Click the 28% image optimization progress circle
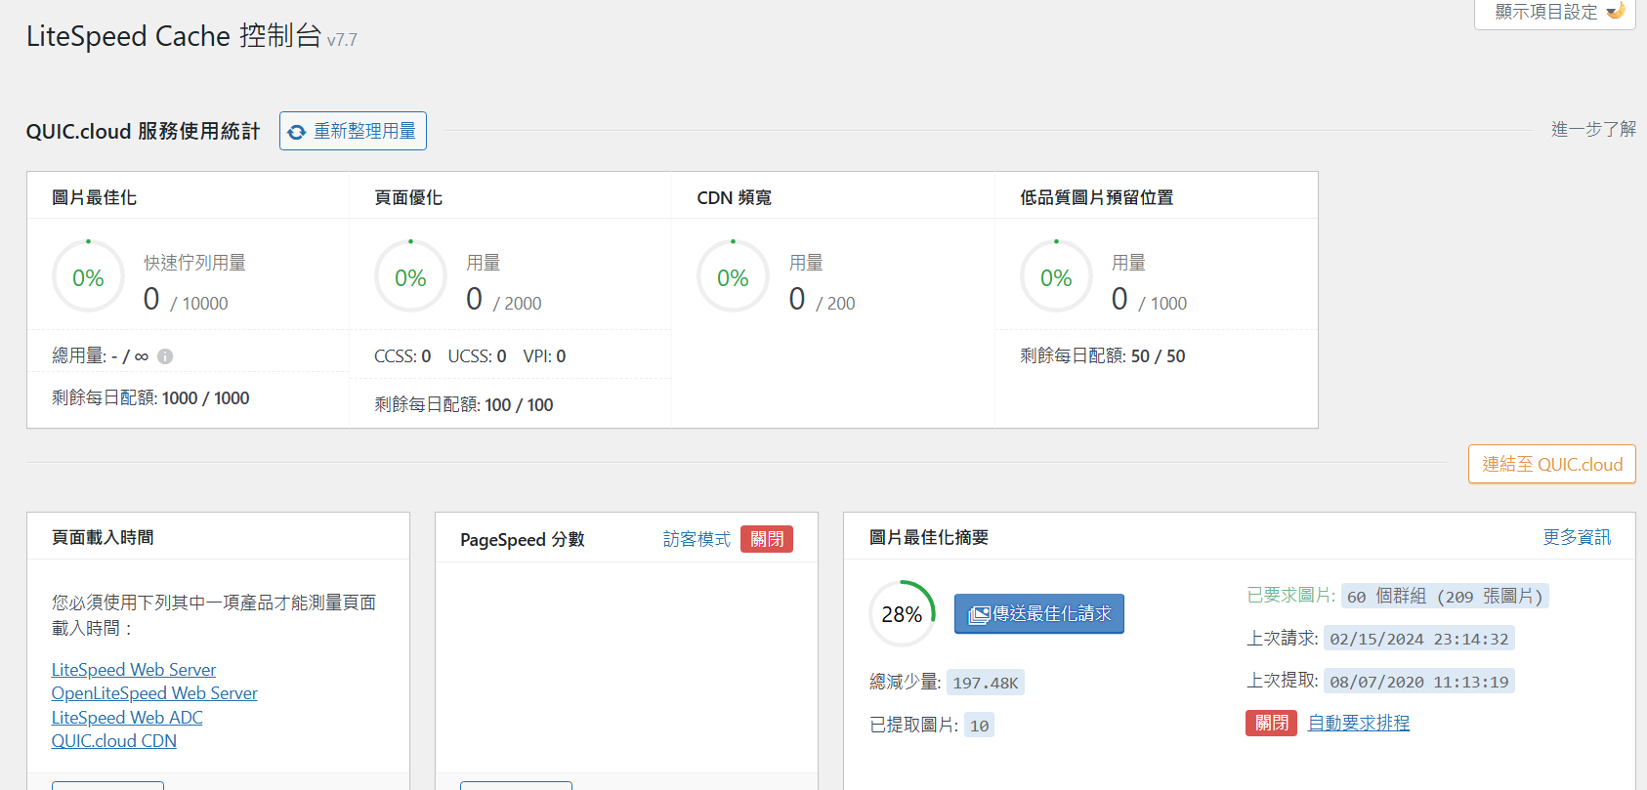This screenshot has height=790, width=1647. click(902, 614)
